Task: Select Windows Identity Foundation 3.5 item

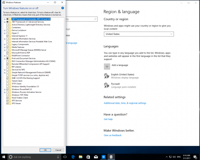Action: tap(25, 86)
